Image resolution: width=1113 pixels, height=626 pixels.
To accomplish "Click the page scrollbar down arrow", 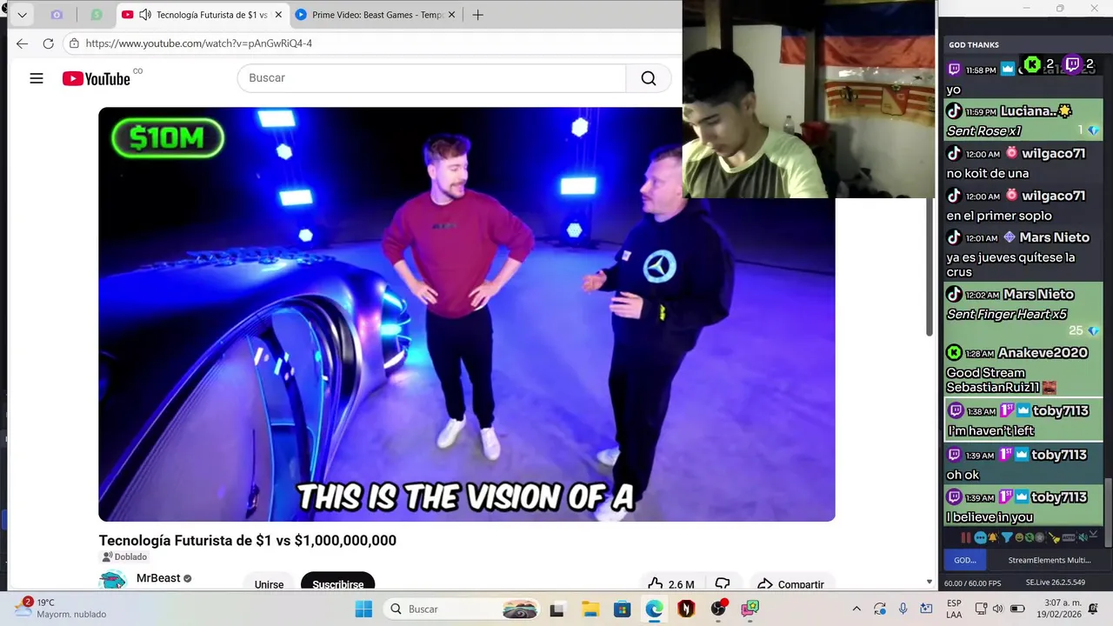I will pos(930,582).
